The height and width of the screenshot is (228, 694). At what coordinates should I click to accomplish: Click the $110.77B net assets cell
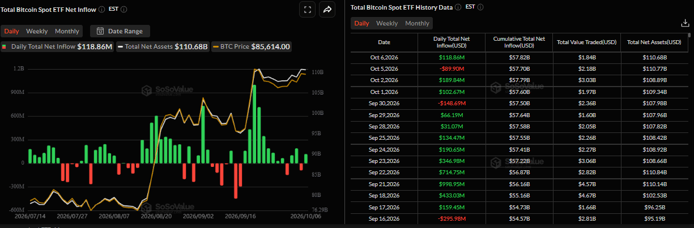pos(654,68)
